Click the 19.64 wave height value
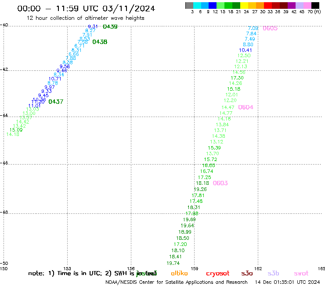This screenshot has width=325, height=286. (188, 226)
